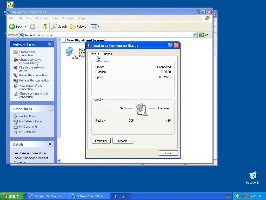266x200 pixels.
Task: Click Change Windows Firewall settings link
Action: click(30, 61)
